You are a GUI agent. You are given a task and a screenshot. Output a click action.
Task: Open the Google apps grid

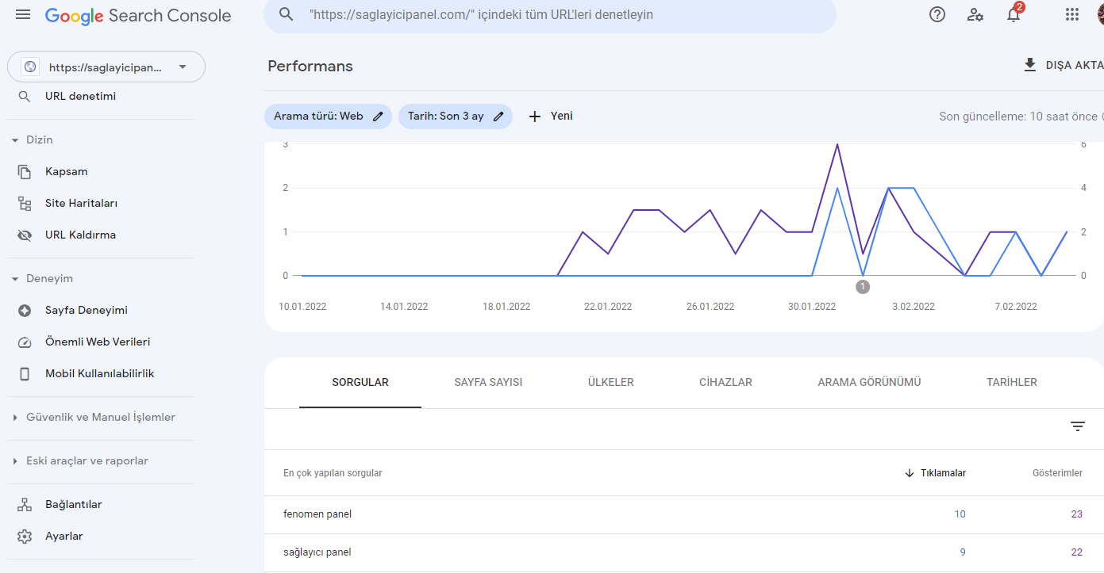pyautogui.click(x=1071, y=14)
